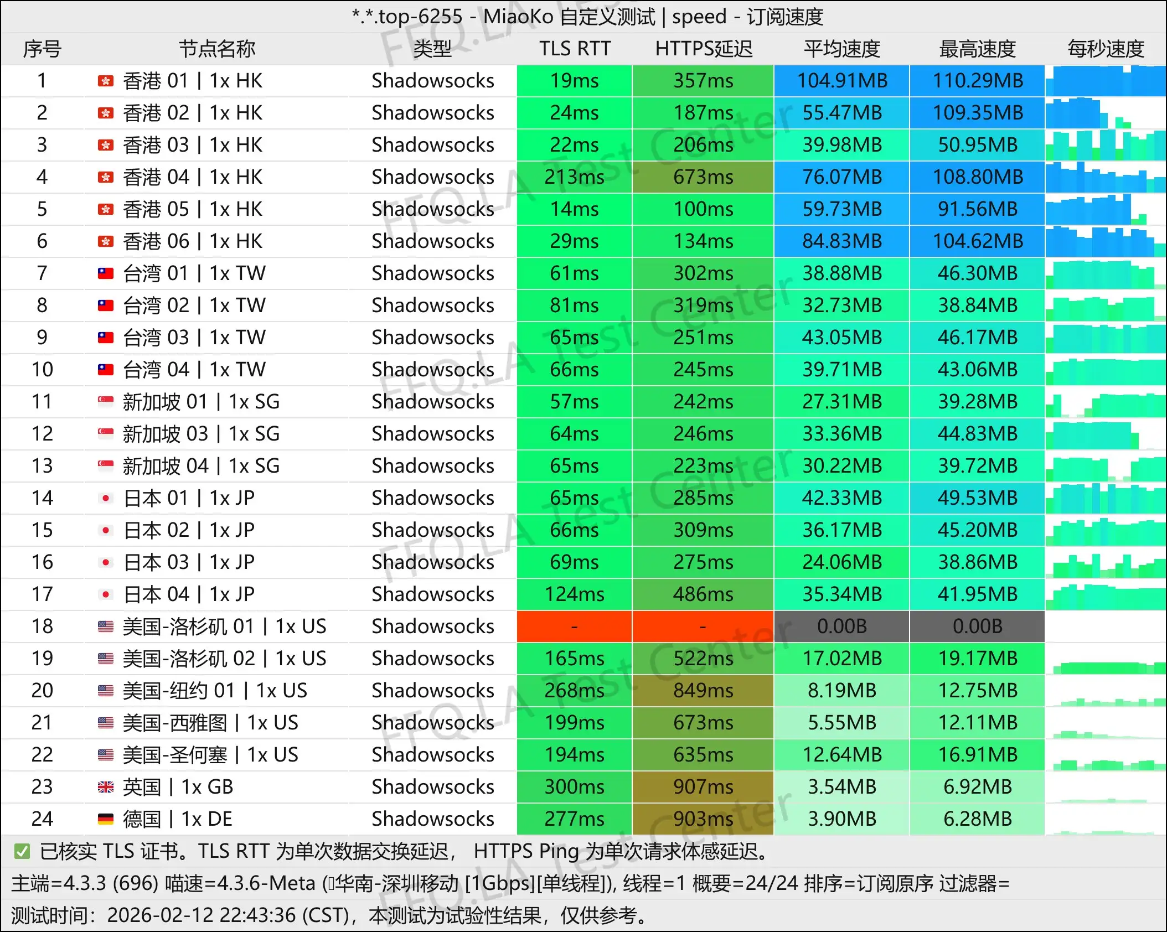
Task: Click the Japan flag icon beside 日本 01
Action: 105,498
